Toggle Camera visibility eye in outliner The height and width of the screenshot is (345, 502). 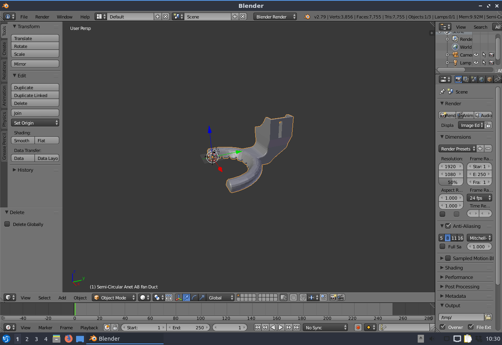pyautogui.click(x=476, y=55)
